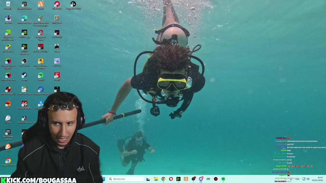326x183 pixels.
Task: Click the Red Dead Online shortcut
Action: 41,48
